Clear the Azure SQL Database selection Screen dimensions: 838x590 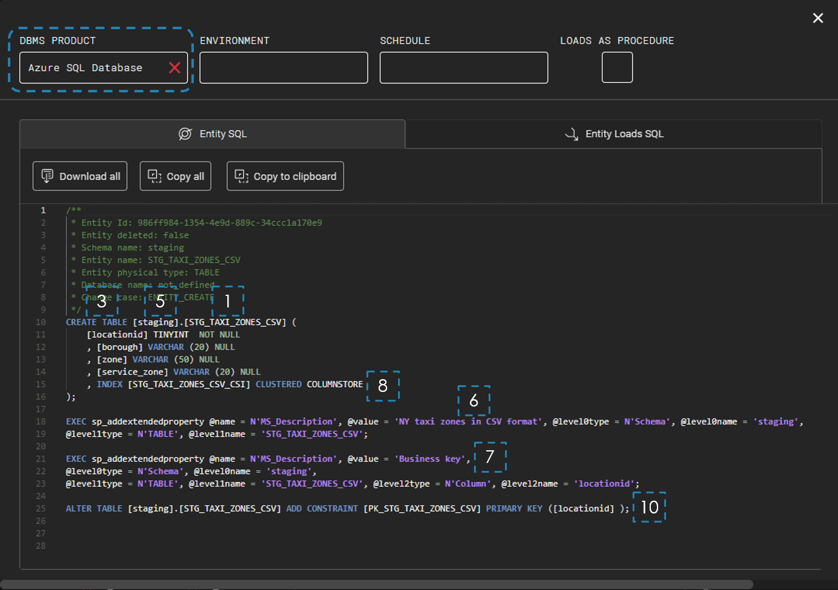coord(174,67)
